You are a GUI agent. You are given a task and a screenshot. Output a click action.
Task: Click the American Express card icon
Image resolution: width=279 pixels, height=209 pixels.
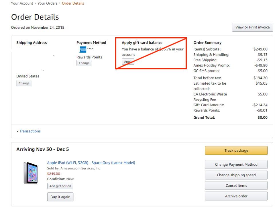(83, 50)
